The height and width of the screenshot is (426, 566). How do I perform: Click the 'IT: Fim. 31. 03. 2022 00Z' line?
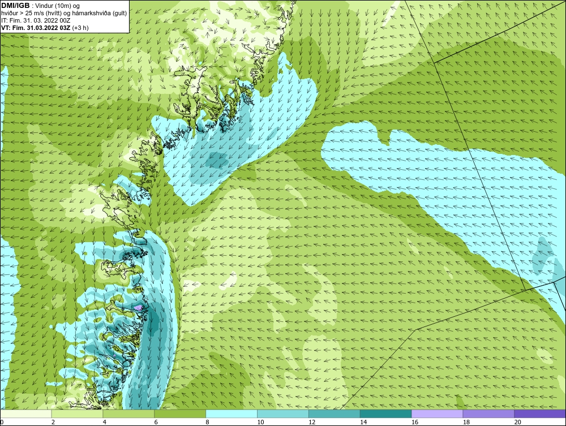click(x=36, y=20)
